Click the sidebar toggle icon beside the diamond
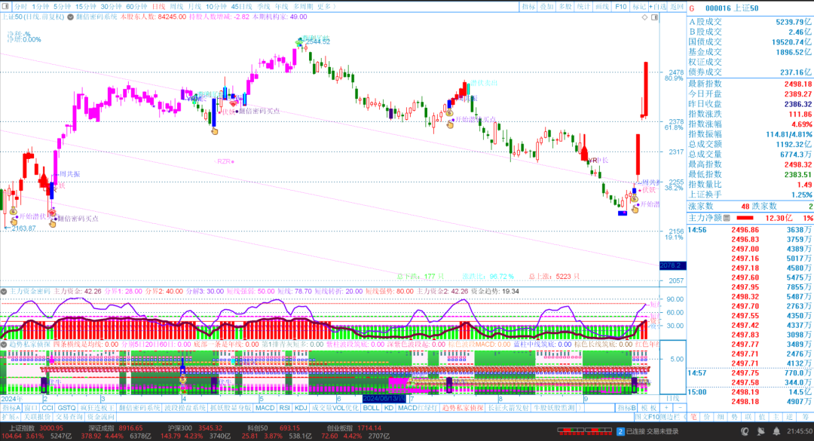Viewport: 814px width, 441px height. click(655, 17)
